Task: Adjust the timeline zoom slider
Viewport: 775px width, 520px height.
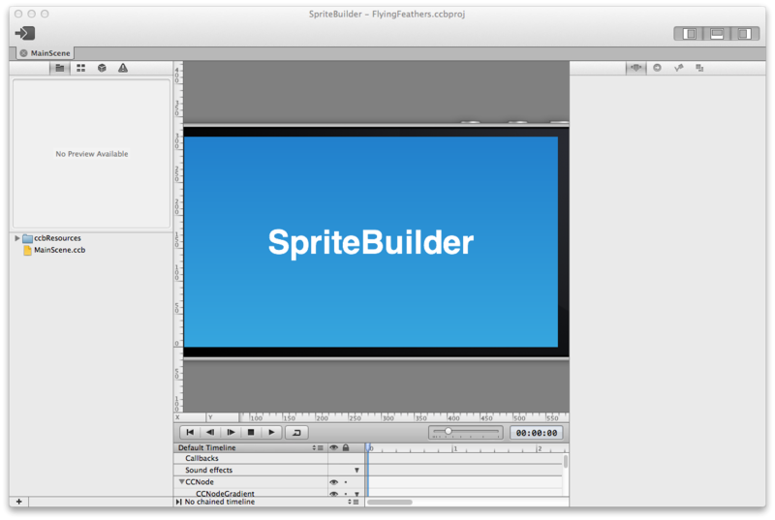Action: pyautogui.click(x=466, y=432)
